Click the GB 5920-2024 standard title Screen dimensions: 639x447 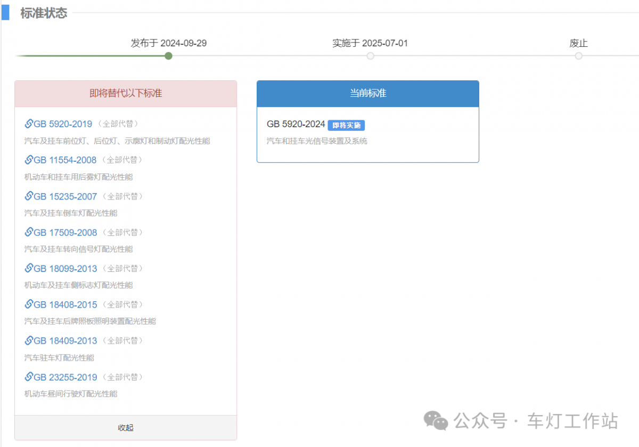click(296, 125)
